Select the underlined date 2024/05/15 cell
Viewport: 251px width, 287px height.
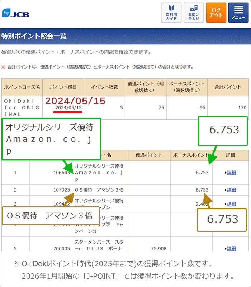click(68, 108)
